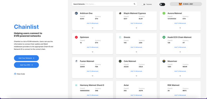Click the Add Your RPC button
The width and height of the screenshot is (207, 99).
coord(26,65)
